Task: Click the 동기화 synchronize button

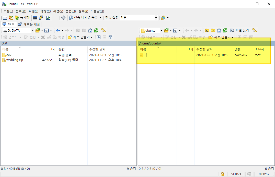Action: pyautogui.click(x=22, y=18)
